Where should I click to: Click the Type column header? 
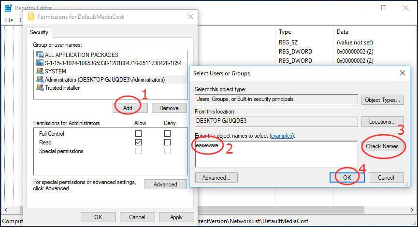pyautogui.click(x=285, y=32)
